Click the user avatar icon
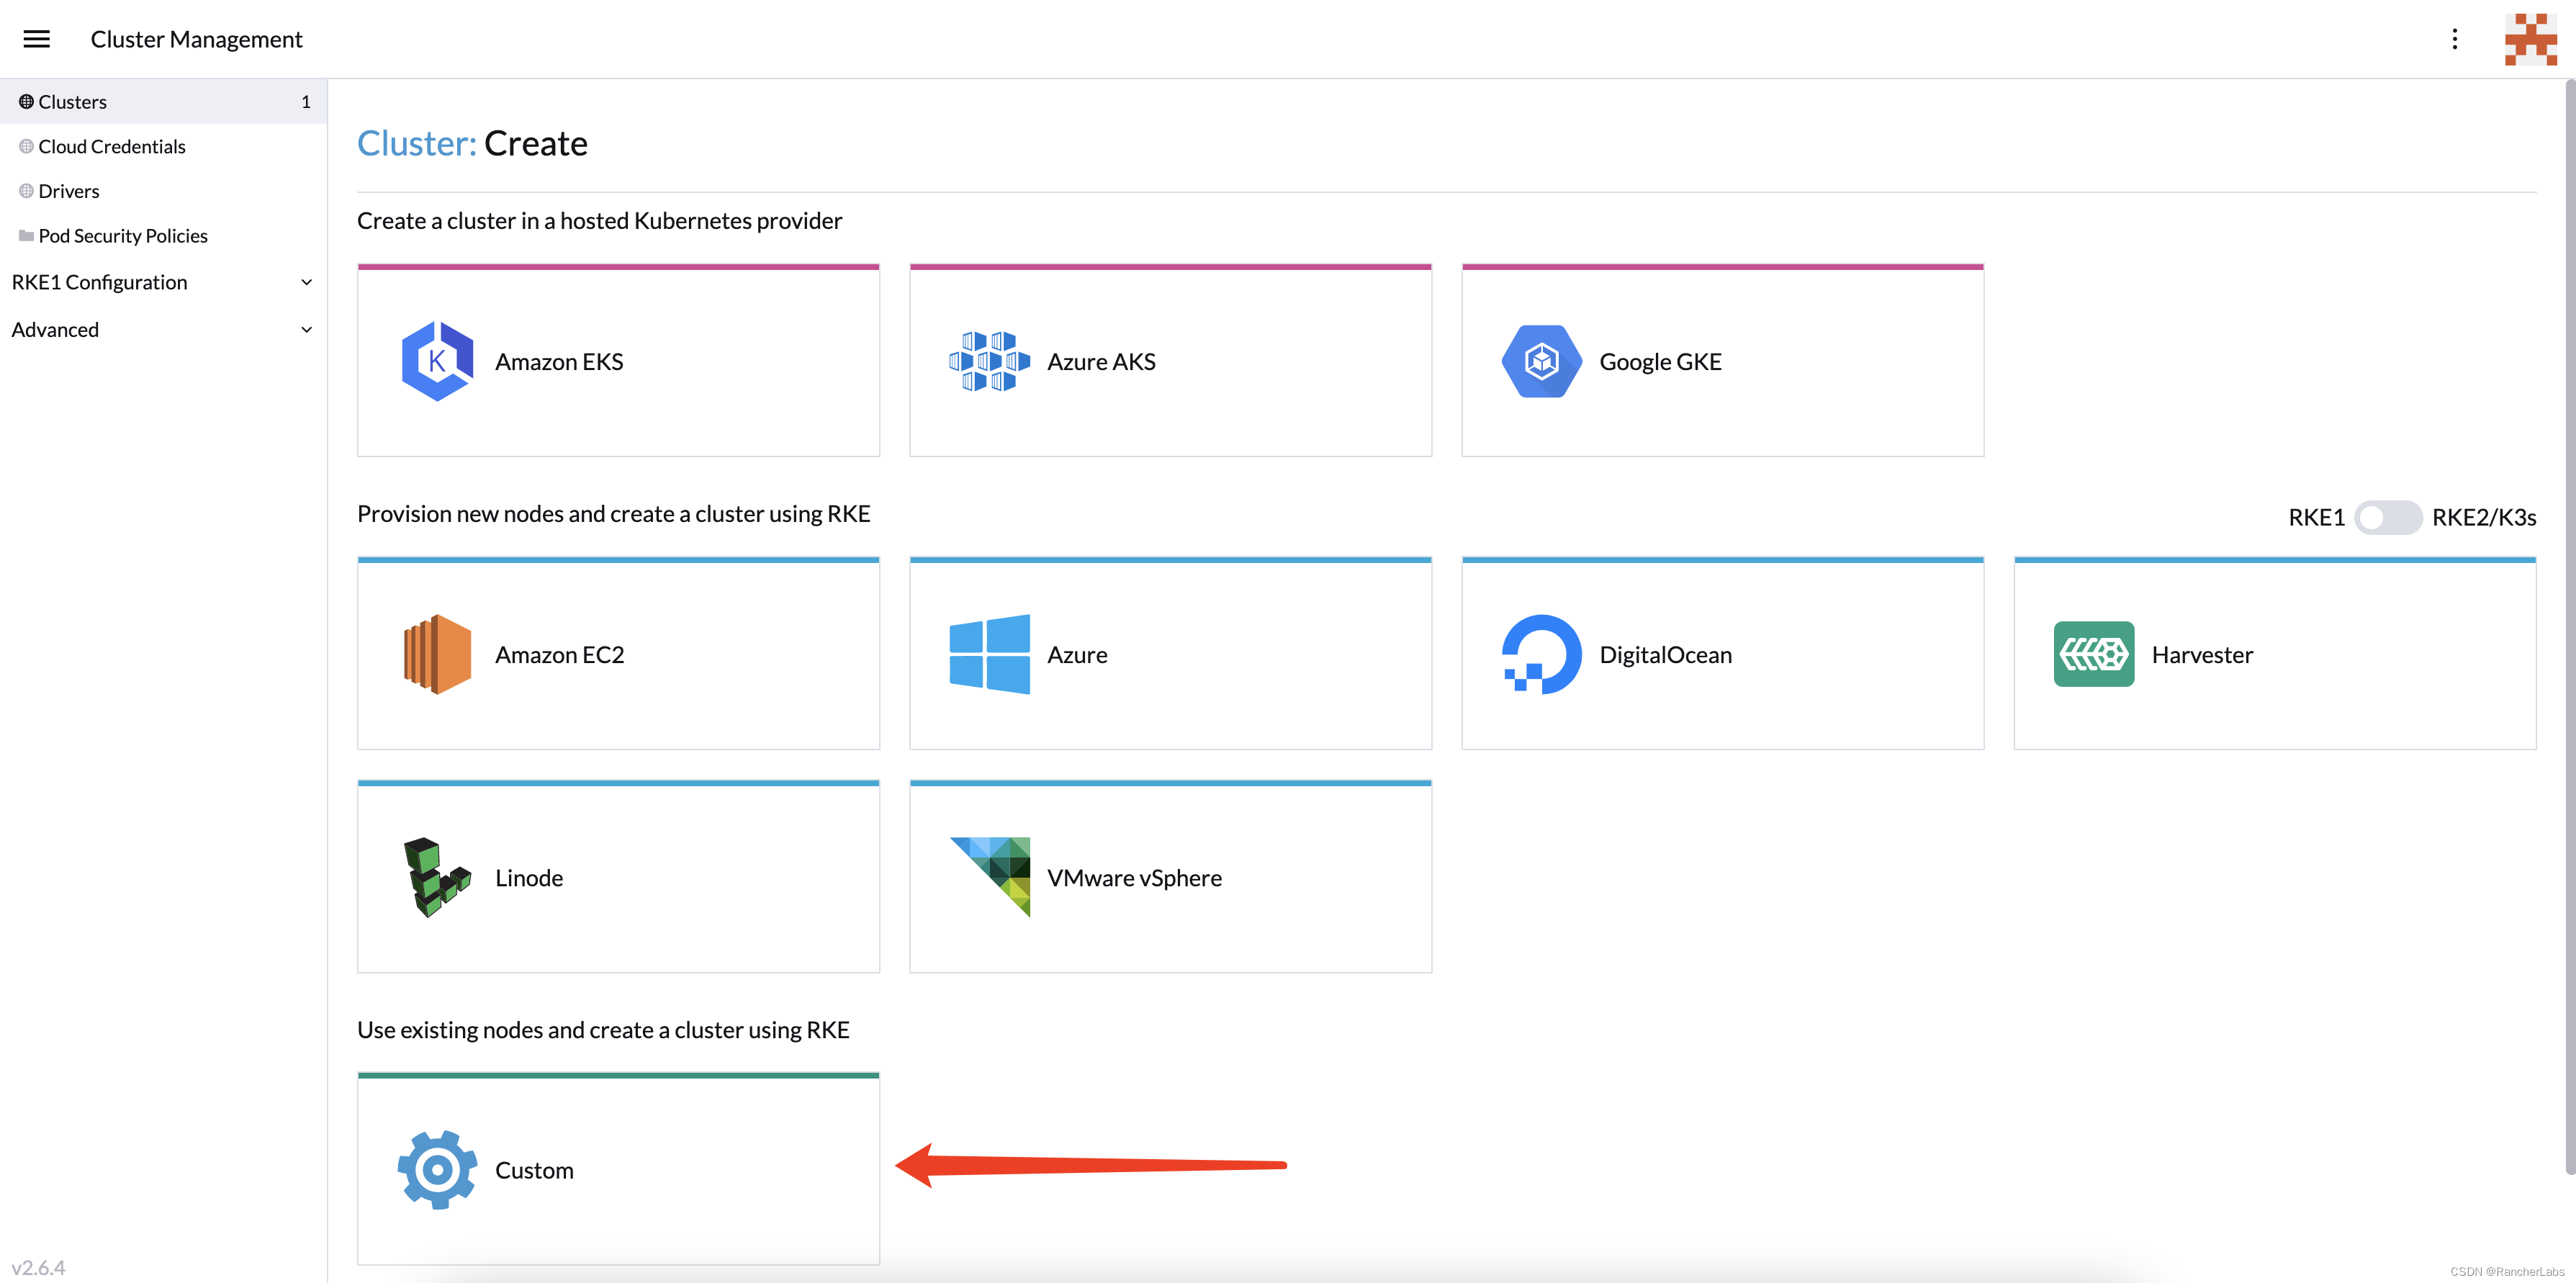Screen dimensions: 2576x1283 pos(2530,39)
